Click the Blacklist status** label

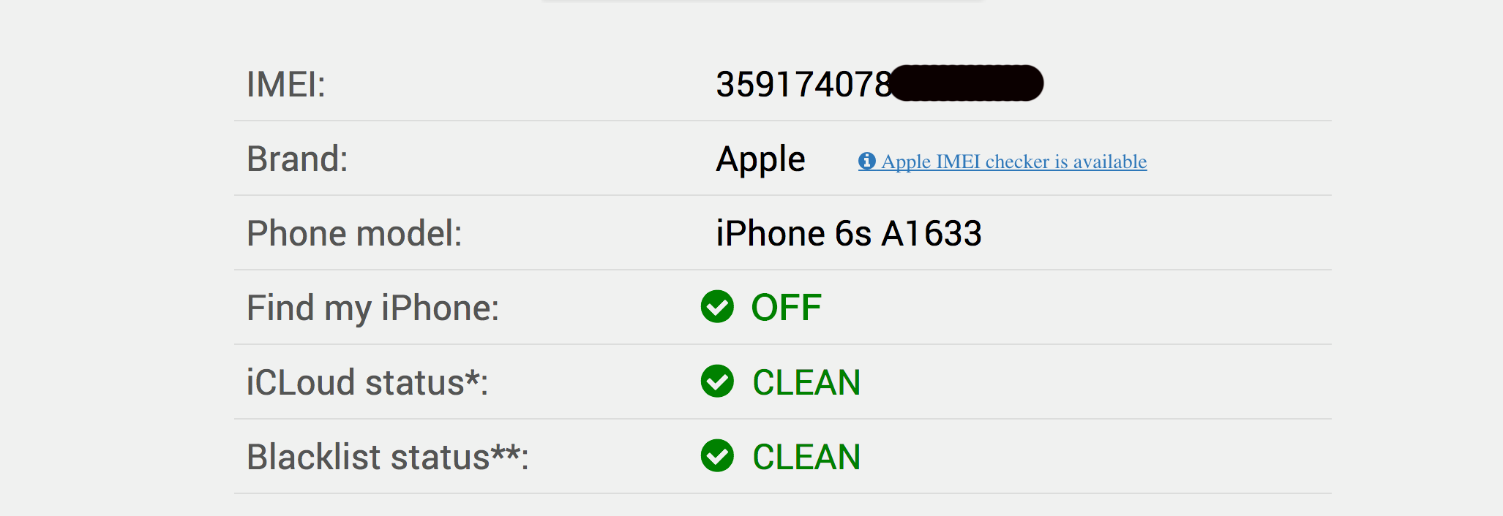tap(388, 457)
